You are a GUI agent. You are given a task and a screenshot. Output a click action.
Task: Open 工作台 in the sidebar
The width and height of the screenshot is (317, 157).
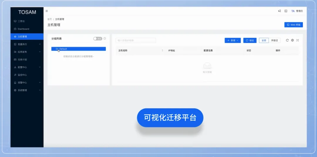(x=27, y=21)
